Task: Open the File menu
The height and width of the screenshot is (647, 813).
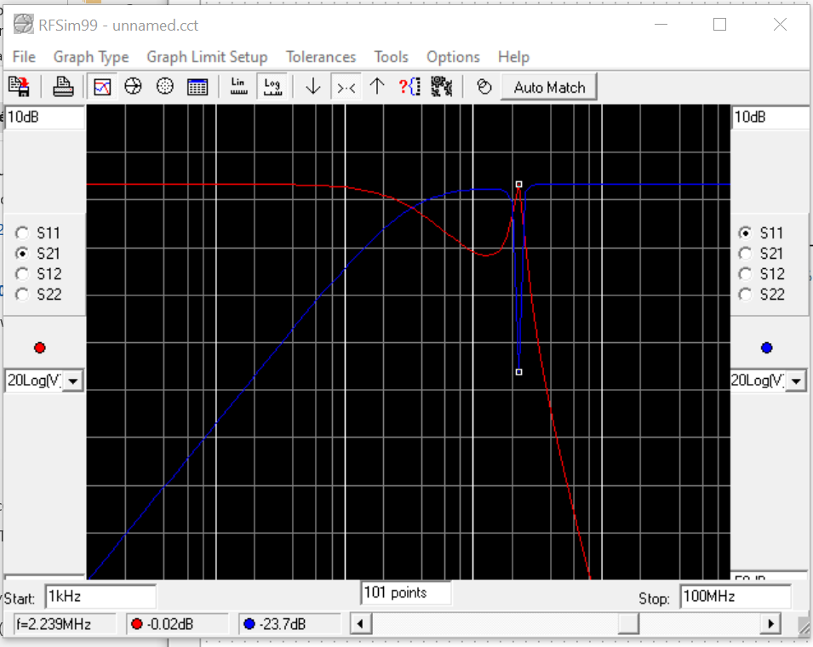Action: [24, 56]
